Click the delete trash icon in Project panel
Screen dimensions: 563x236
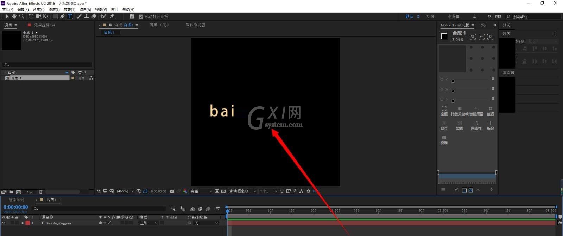point(41,192)
